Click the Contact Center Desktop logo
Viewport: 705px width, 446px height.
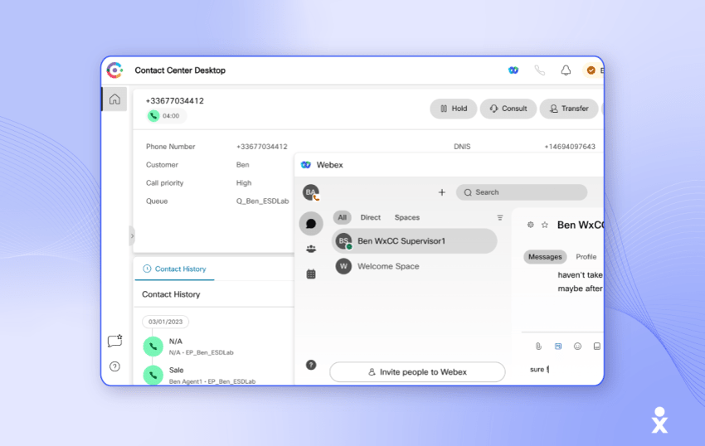click(x=114, y=70)
